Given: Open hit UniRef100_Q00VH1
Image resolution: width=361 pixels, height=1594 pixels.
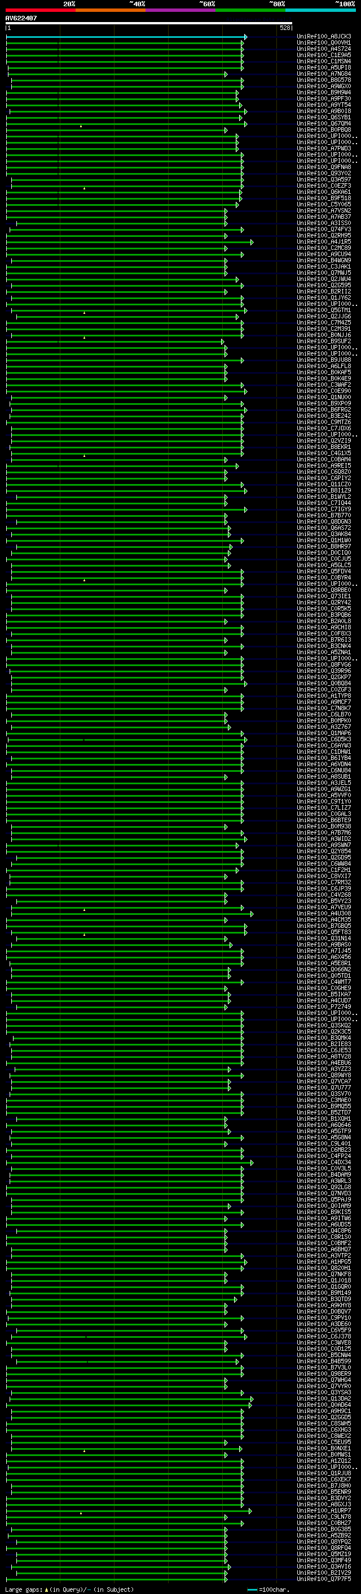Looking at the screenshot, I should point(324,43).
